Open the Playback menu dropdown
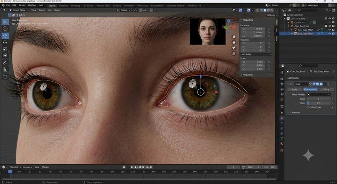Screen dimensions: 337x184 (x=15, y=167)
